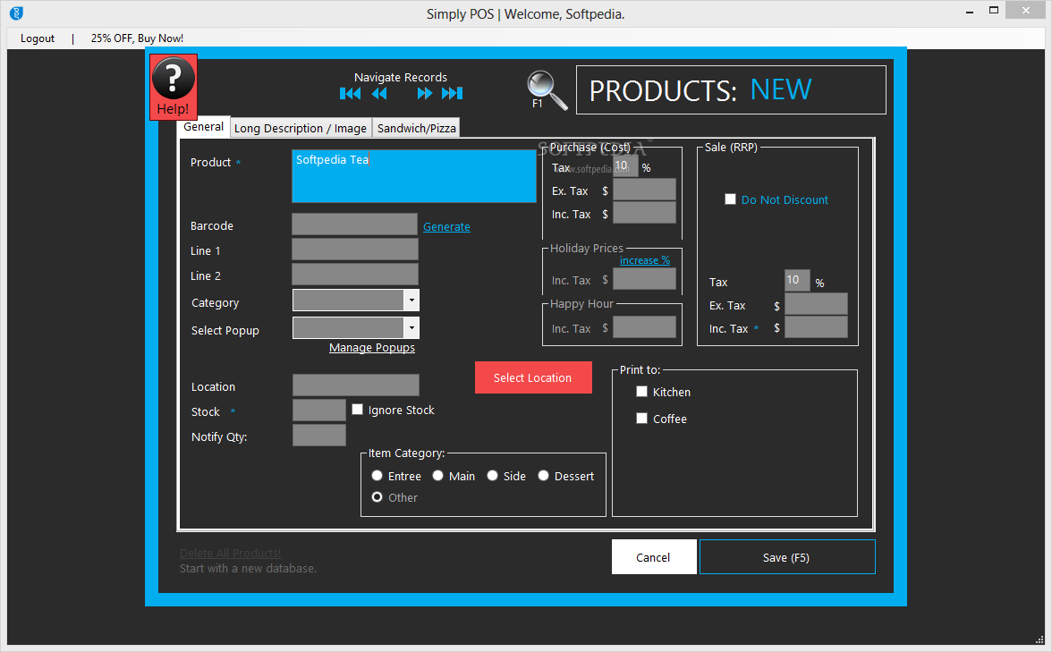The height and width of the screenshot is (652, 1052).
Task: Click the Notify Qty field
Action: click(319, 436)
